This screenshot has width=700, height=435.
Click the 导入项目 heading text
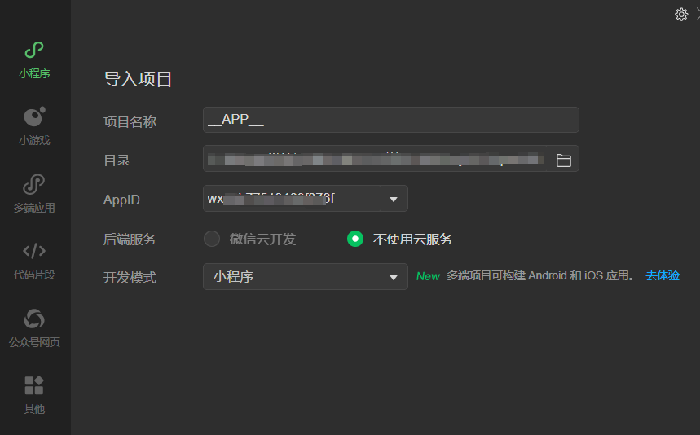138,79
